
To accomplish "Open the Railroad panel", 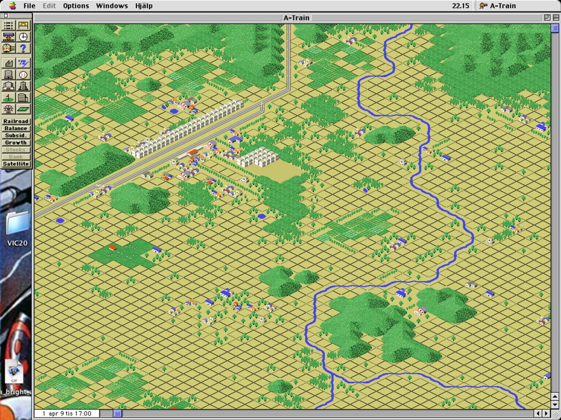I will tap(16, 121).
